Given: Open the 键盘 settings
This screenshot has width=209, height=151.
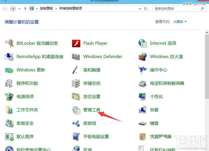Looking at the screenshot, I should click(x=154, y=123).
